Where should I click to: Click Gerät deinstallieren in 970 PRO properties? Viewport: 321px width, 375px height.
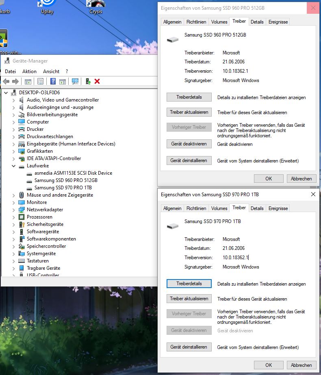189,347
